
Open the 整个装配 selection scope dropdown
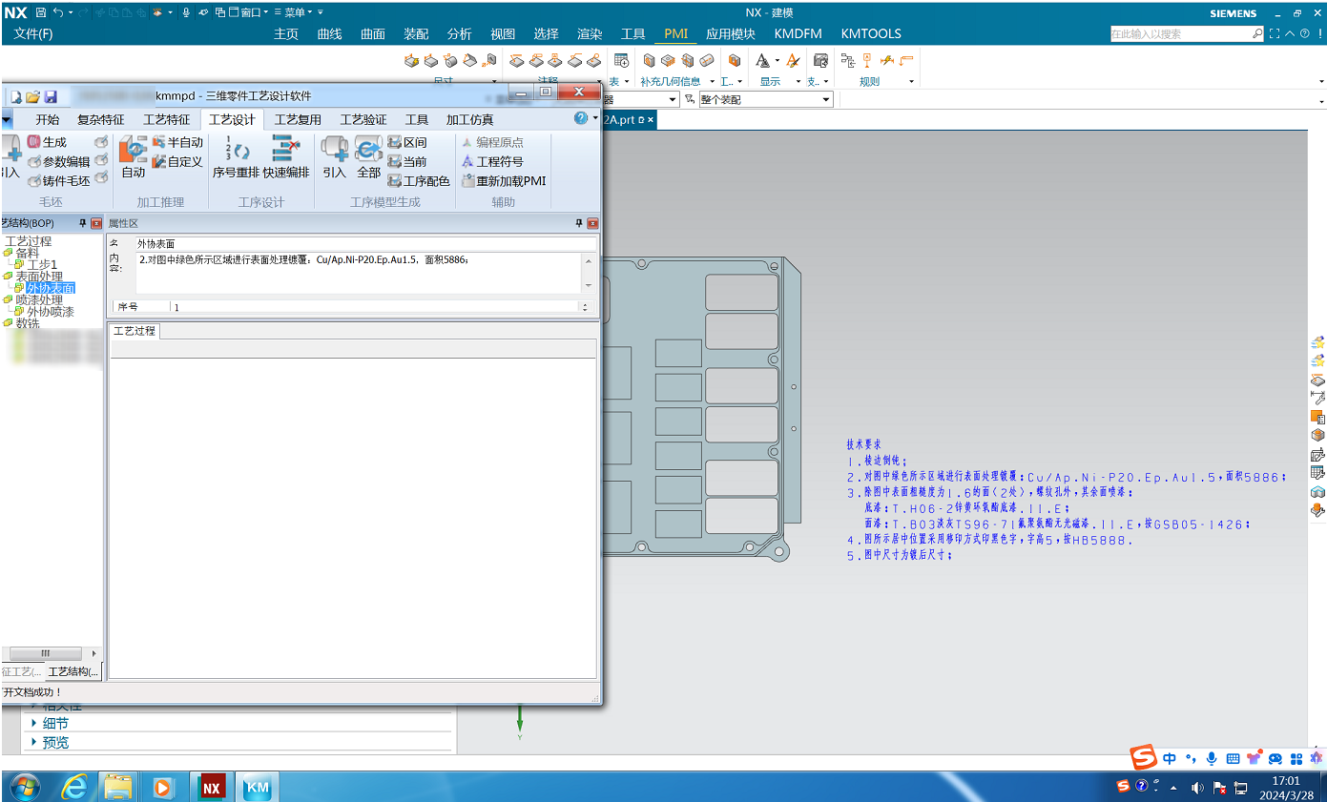click(826, 100)
